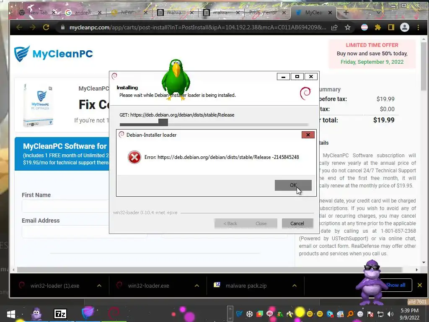Click the snowflake icon in system tray

pyautogui.click(x=250, y=314)
